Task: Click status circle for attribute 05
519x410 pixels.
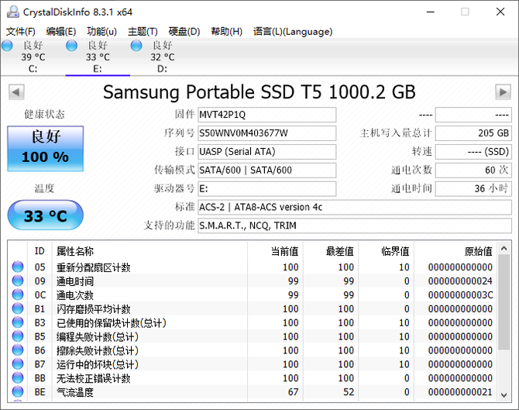Action: tap(18, 267)
